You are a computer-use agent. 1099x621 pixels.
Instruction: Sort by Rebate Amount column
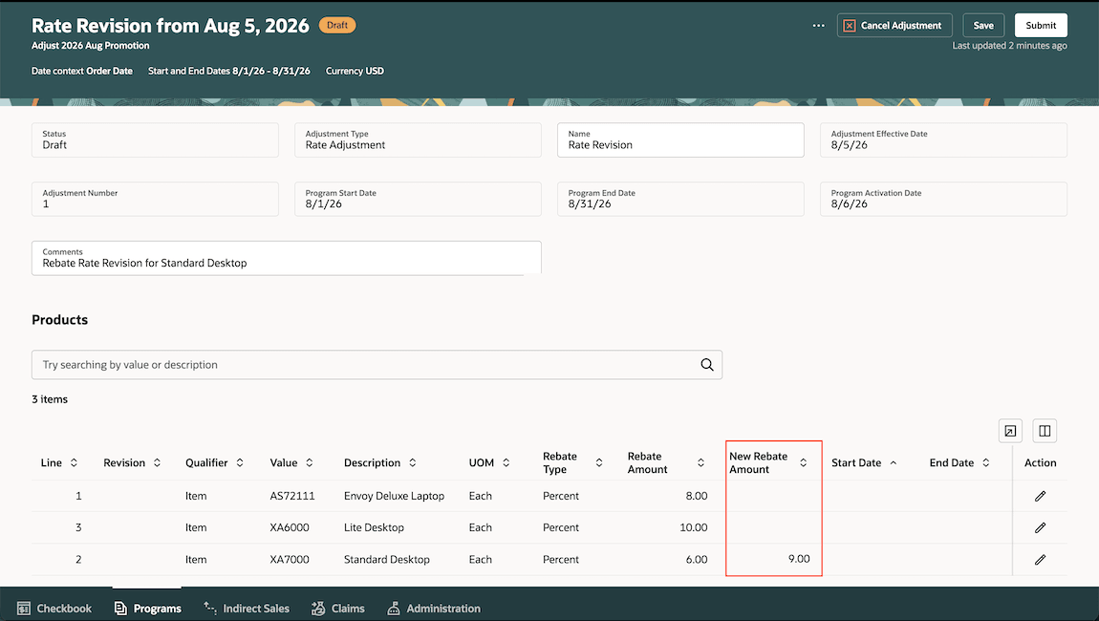700,462
